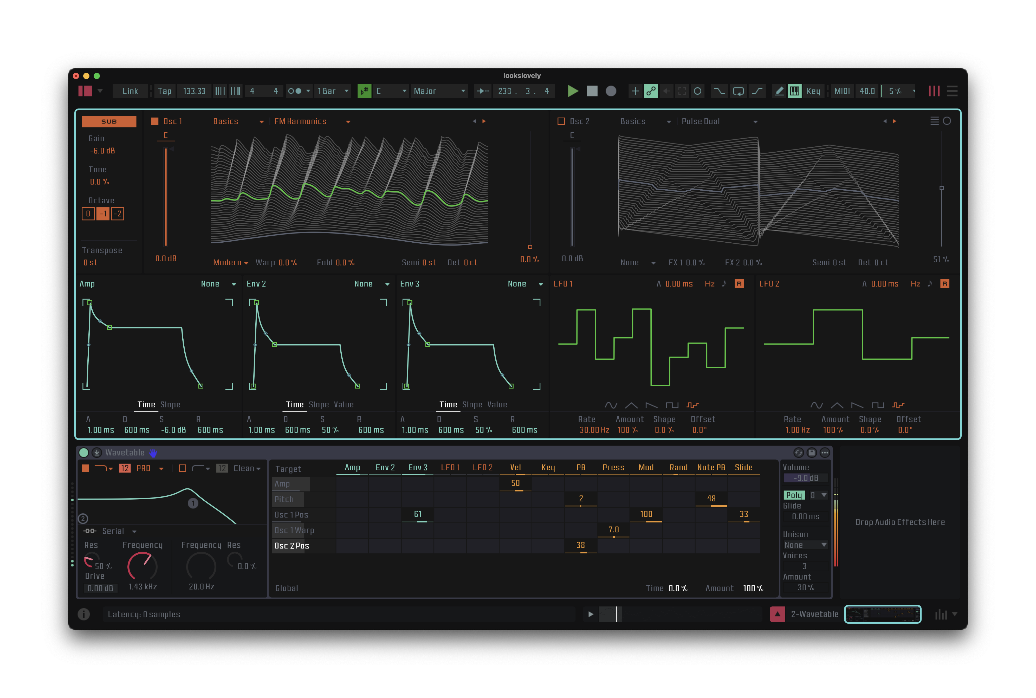The image size is (1036, 698).
Task: Enable the Loop switch icon
Action: tap(738, 91)
